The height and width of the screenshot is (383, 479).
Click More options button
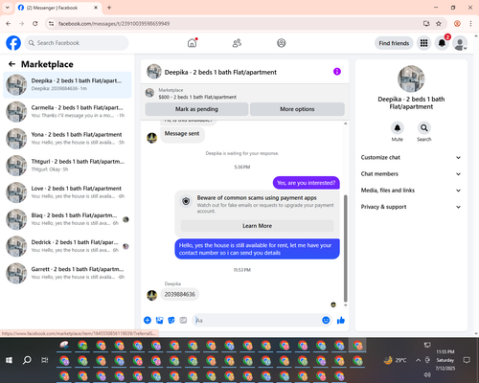(297, 109)
